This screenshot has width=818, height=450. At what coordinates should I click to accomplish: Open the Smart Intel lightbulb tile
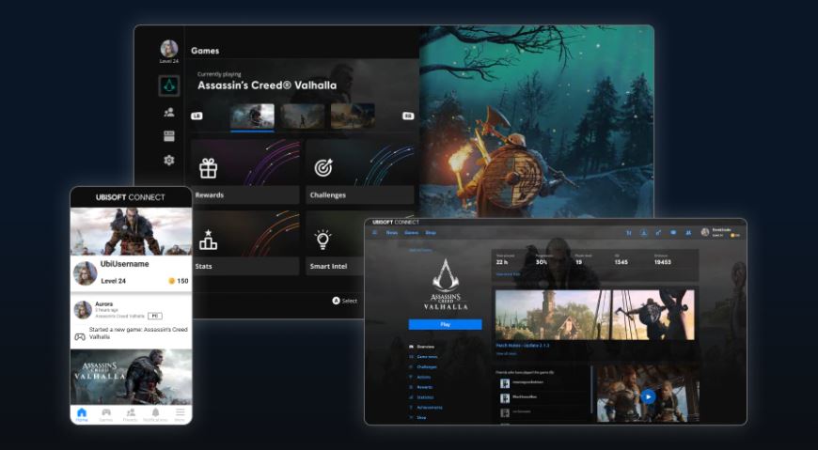[335, 243]
